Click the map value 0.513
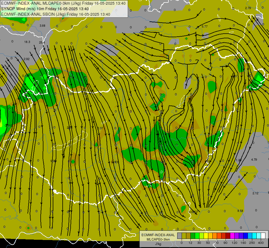 pyautogui.click(x=9, y=126)
